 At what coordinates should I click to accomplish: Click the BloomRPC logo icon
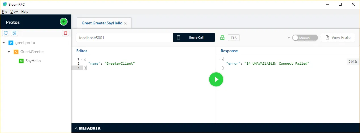point(5,4)
